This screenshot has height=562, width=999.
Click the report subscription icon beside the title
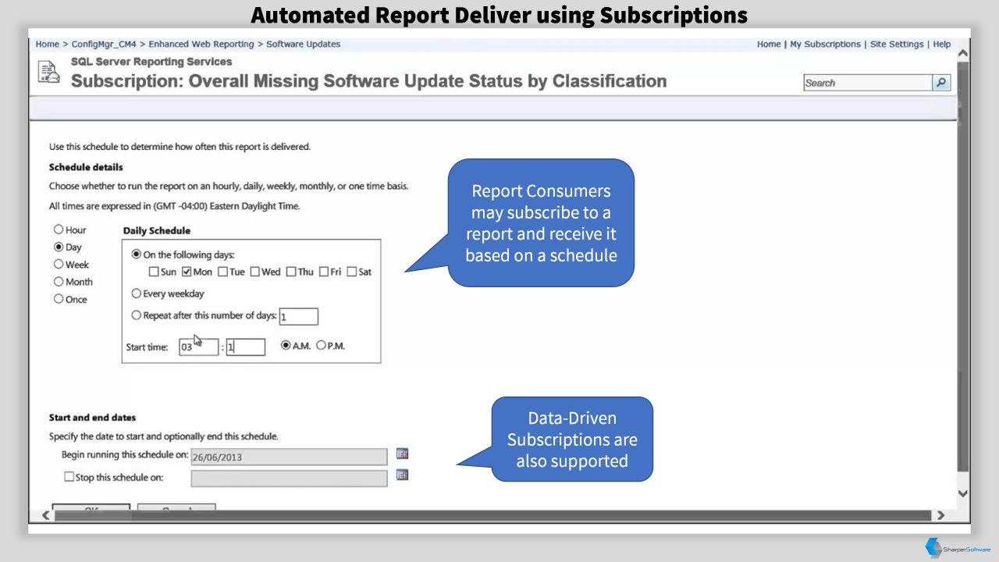49,73
